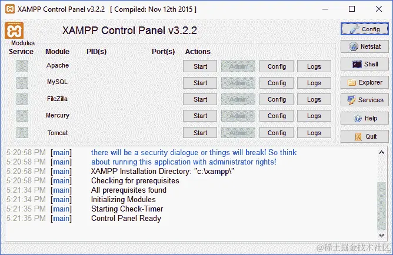This screenshot has width=393, height=255.
Task: Click the PID(s) column header
Action: point(96,52)
